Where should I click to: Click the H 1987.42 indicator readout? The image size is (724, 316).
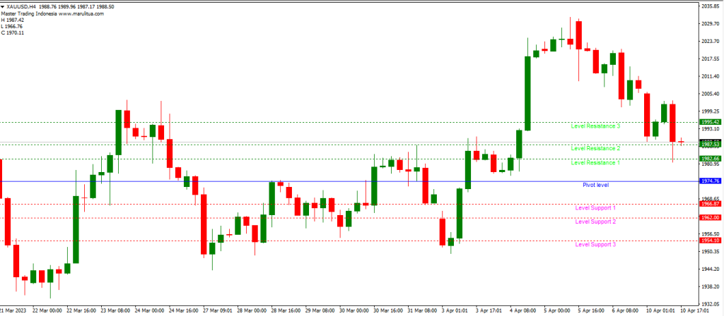13,20
